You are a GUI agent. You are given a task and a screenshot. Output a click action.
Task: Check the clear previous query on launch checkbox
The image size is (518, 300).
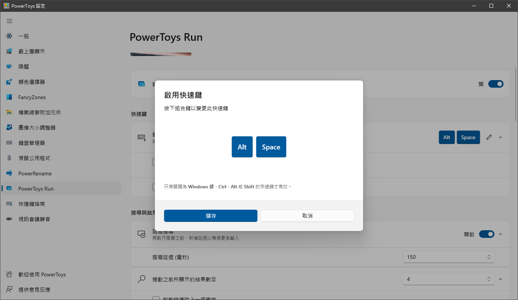156,298
